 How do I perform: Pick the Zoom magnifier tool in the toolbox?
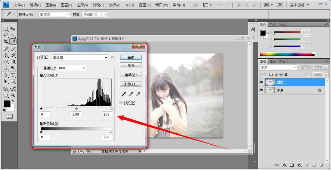[13, 95]
